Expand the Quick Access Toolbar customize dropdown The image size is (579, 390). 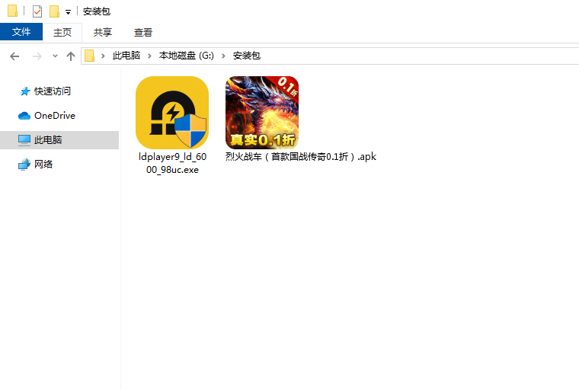coord(68,12)
